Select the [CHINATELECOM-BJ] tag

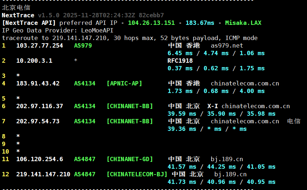coord(137,174)
